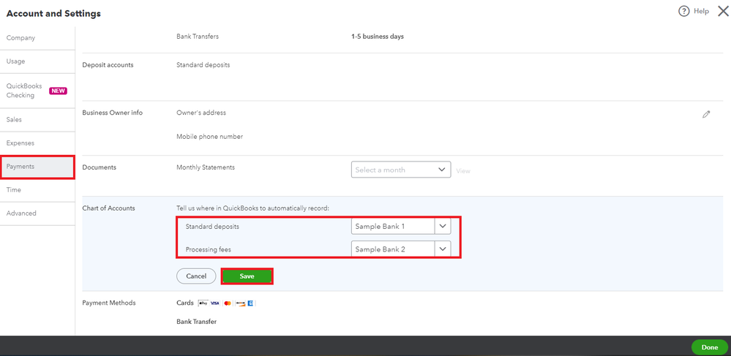Open the Help question mark icon
Image resolution: width=731 pixels, height=356 pixels.
[x=683, y=11]
